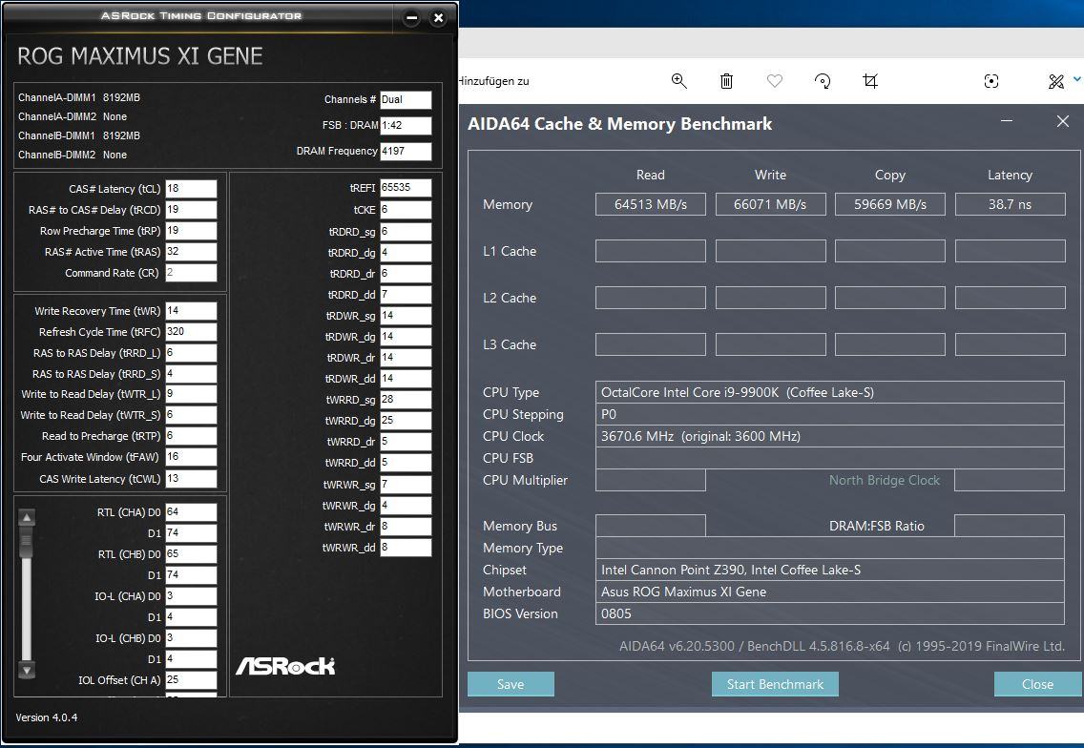The image size is (1084, 748).
Task: Select the tCKE value field
Action: [406, 210]
